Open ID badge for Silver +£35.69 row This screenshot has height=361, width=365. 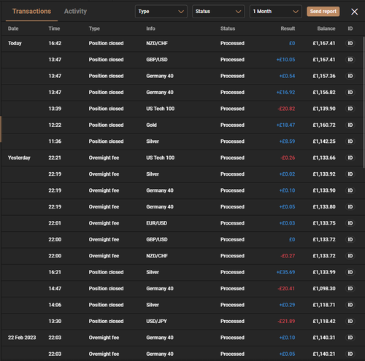[x=350, y=272]
